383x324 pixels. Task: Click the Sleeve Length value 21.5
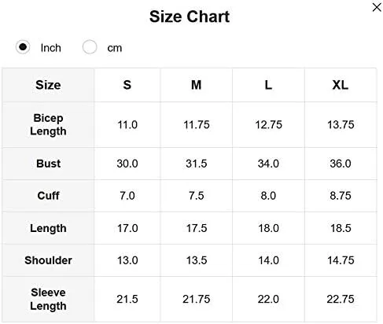pyautogui.click(x=127, y=299)
